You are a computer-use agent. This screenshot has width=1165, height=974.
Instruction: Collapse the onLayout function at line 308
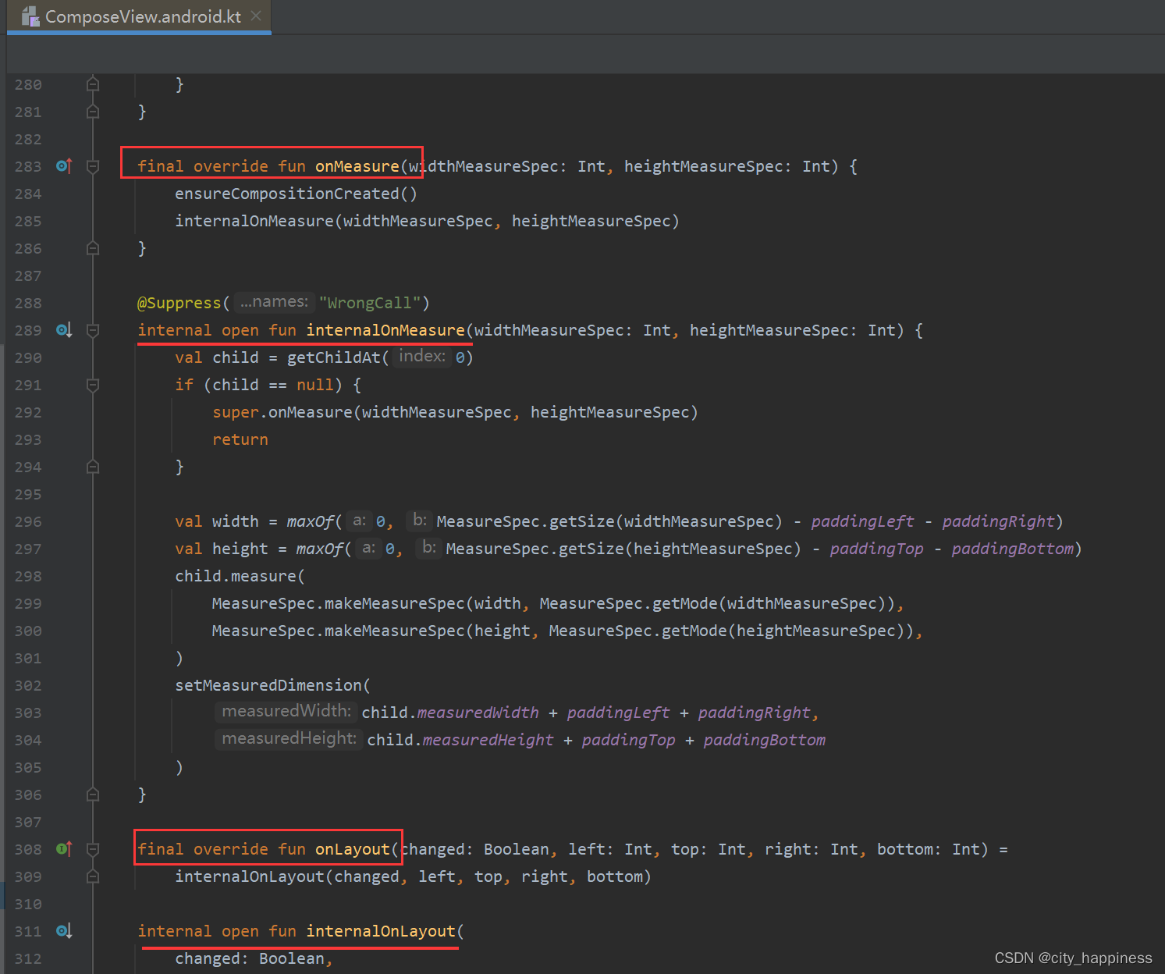pos(93,849)
